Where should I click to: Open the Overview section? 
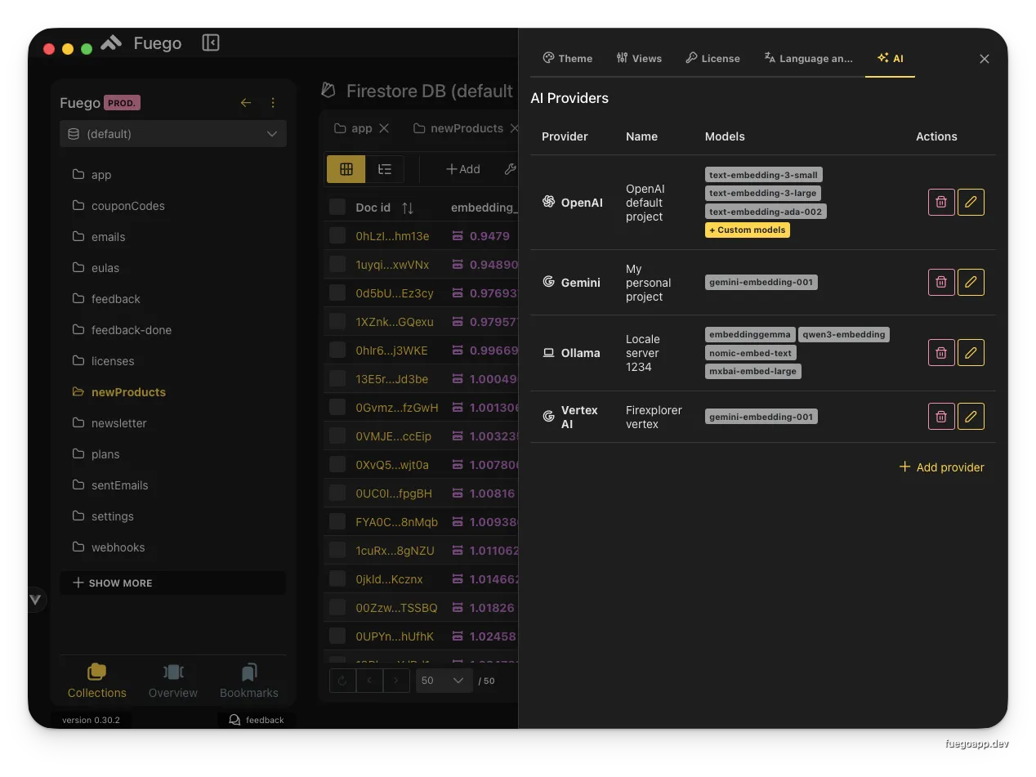point(172,681)
